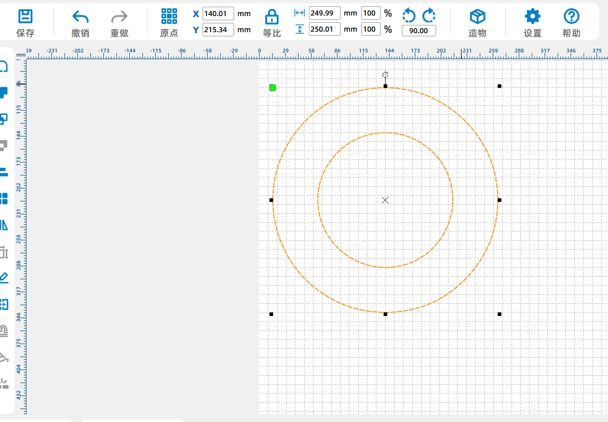Select the mirror flip tool in sidebar

4,225
